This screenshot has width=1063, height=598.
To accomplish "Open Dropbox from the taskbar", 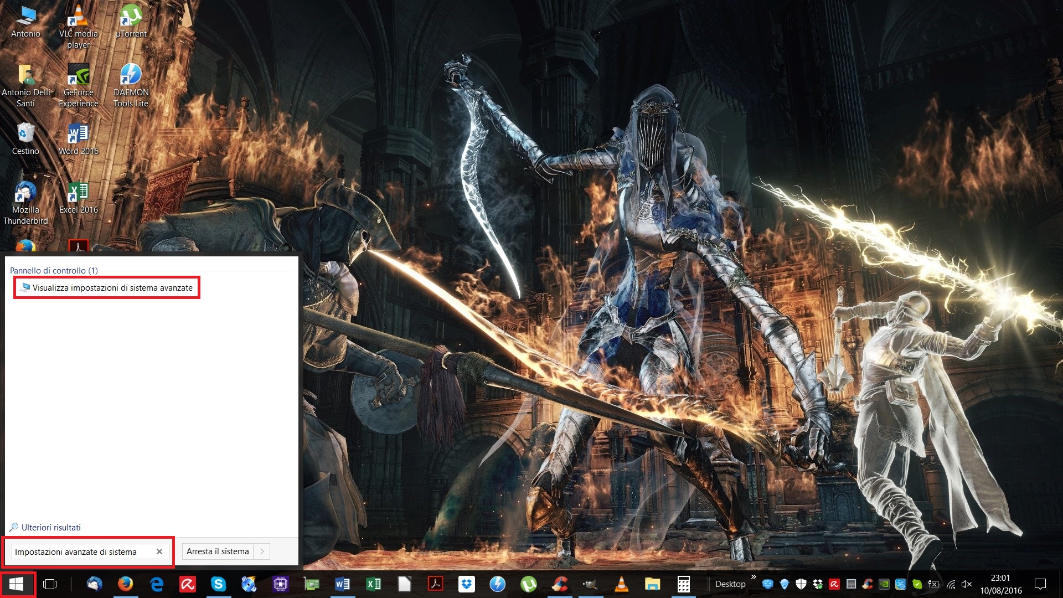I will 467,584.
